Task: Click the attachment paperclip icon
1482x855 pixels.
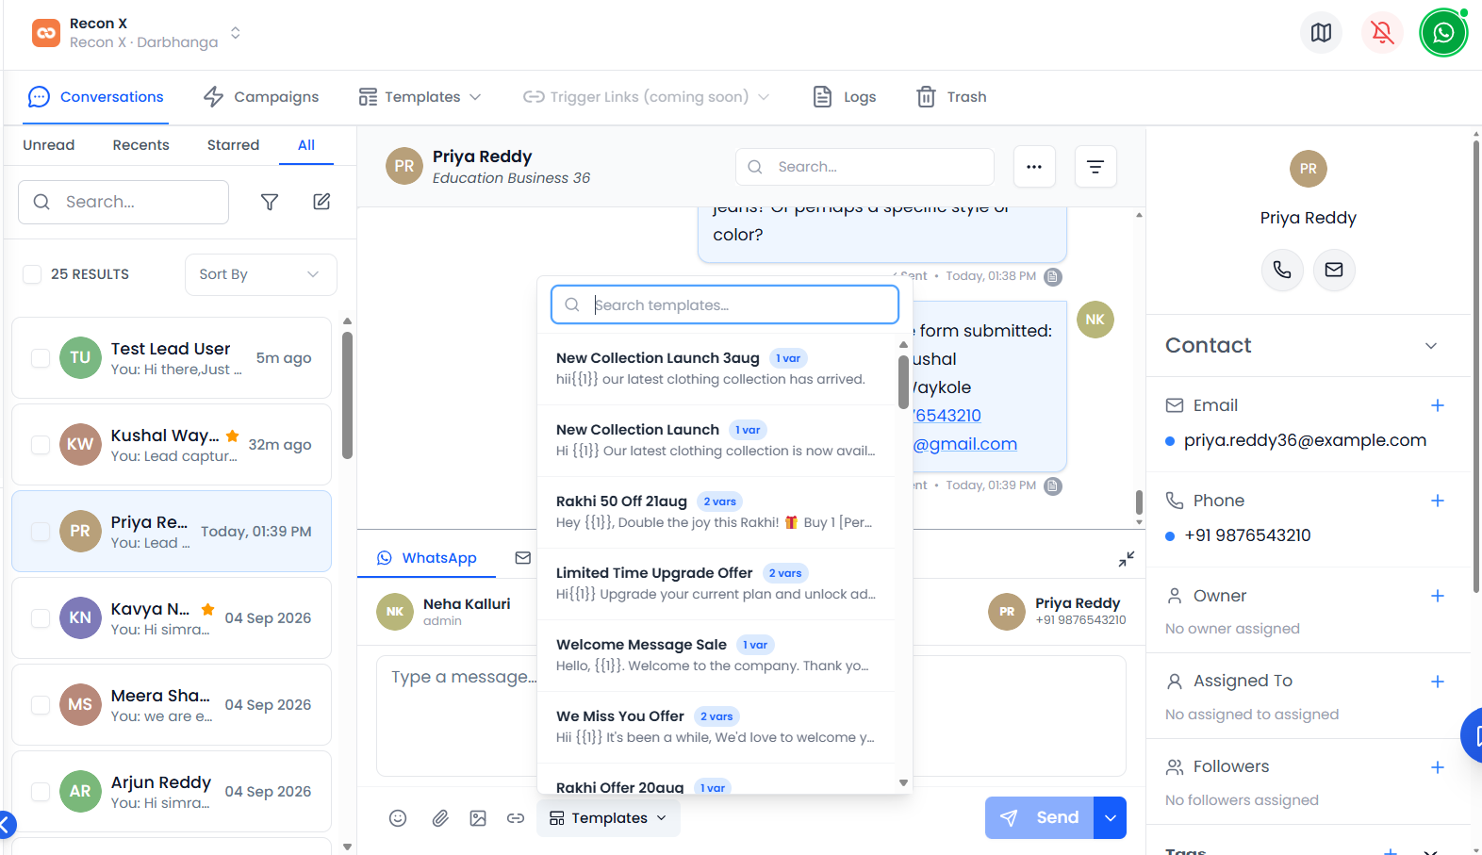Action: click(x=440, y=818)
